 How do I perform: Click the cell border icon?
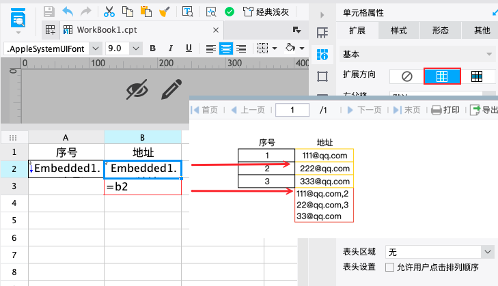point(262,48)
